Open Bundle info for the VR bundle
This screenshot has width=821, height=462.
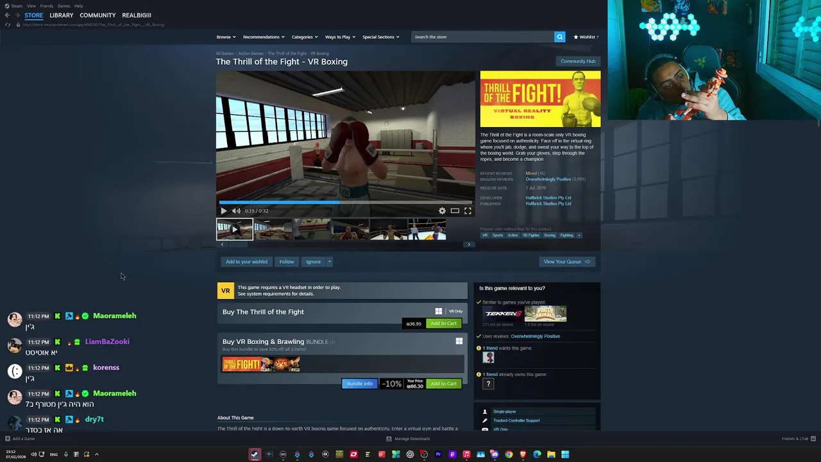coord(359,384)
